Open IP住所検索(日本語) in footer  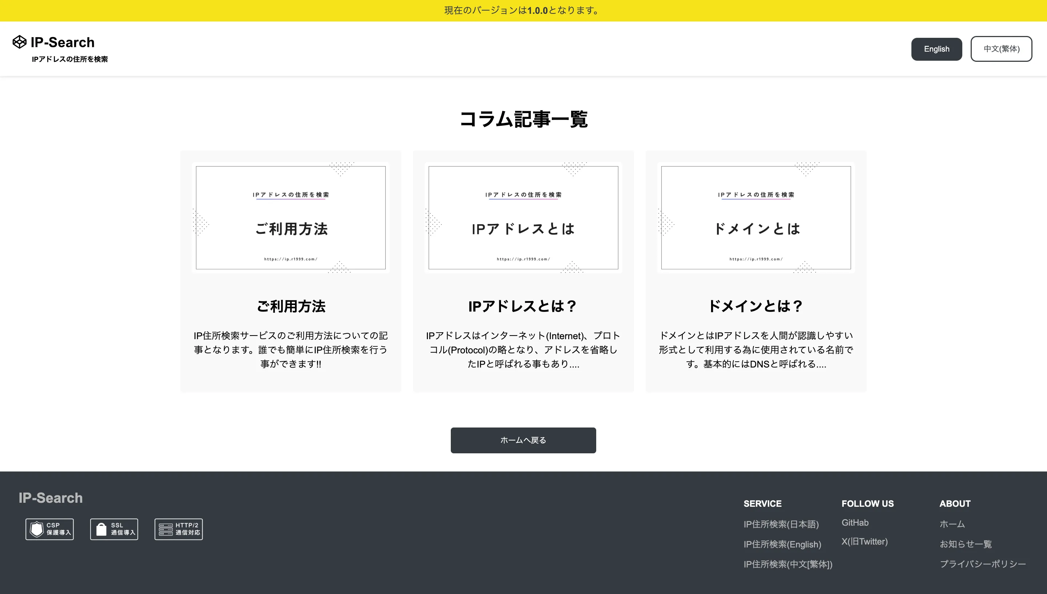point(781,524)
